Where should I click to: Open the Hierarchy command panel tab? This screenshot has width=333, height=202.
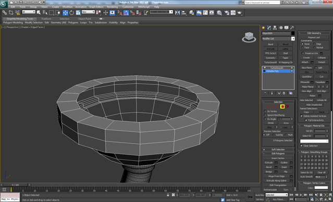(275, 28)
